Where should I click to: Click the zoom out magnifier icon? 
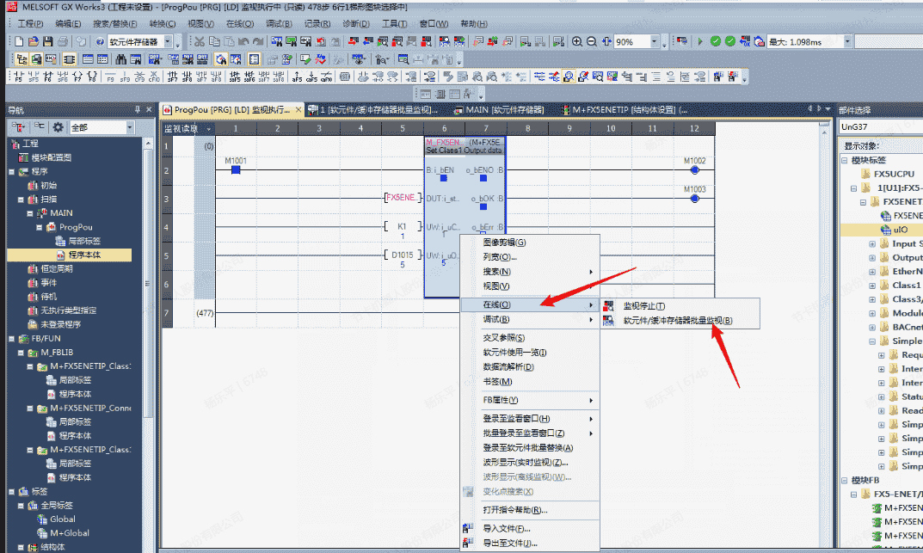pyautogui.click(x=592, y=41)
